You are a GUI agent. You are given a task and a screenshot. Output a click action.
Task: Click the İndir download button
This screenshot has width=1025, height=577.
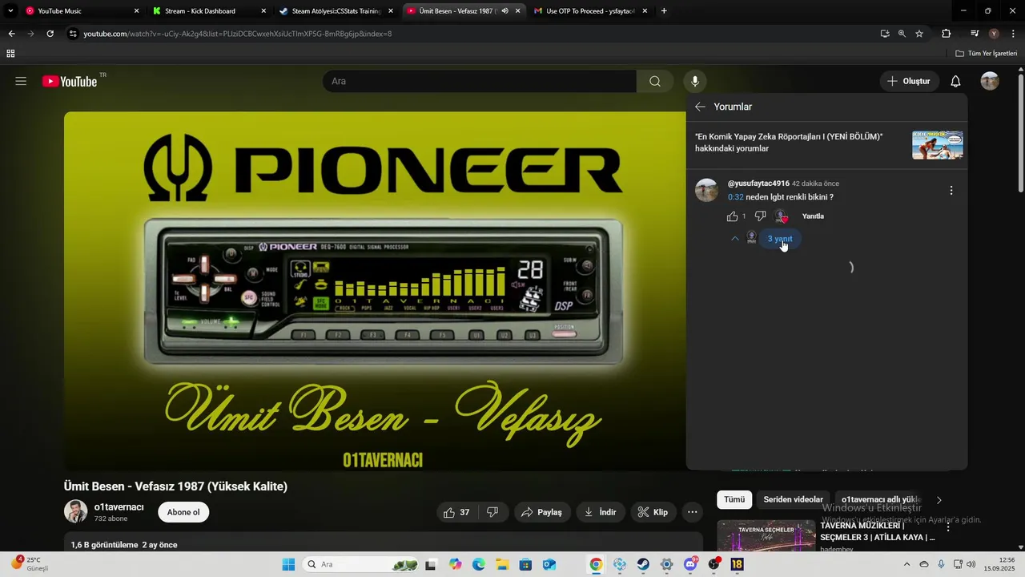point(601,512)
